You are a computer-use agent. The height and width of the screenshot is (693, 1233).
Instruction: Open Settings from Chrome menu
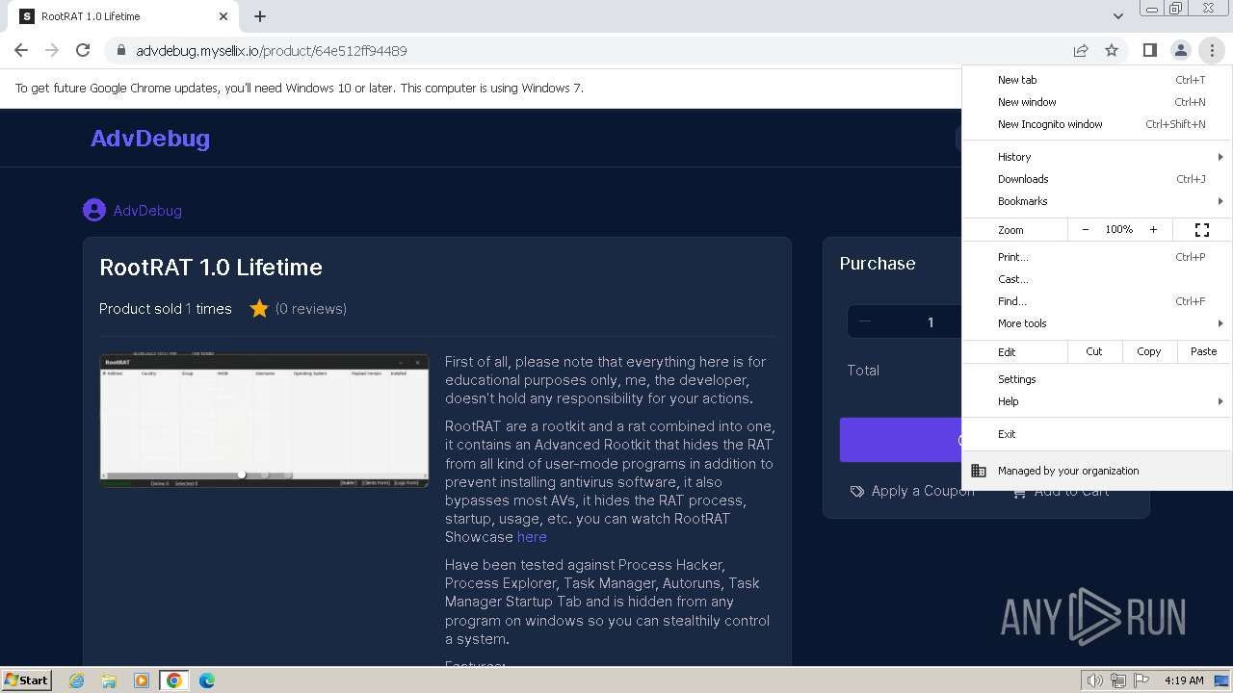(1096, 379)
